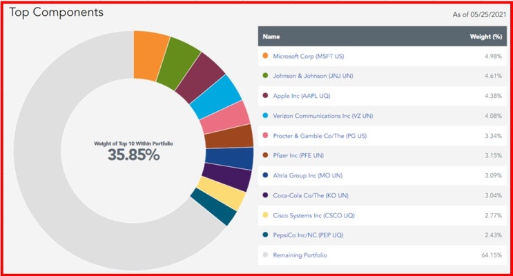513x276 pixels.
Task: Select the brown donut chart slice
Action: (x=229, y=137)
